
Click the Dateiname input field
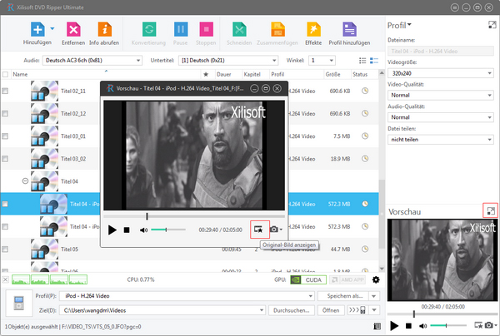[x=441, y=51]
